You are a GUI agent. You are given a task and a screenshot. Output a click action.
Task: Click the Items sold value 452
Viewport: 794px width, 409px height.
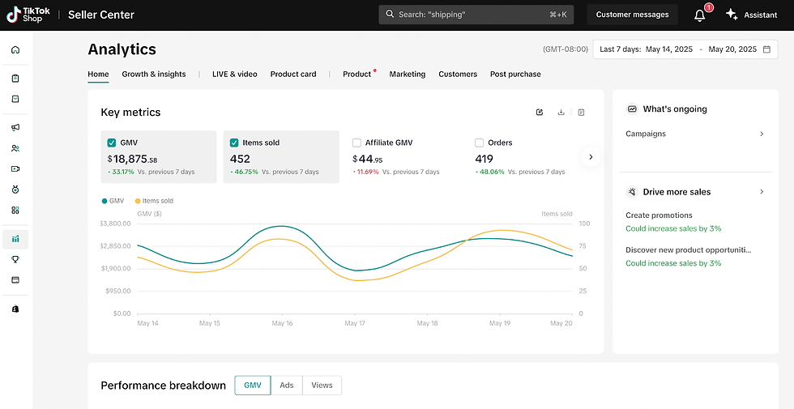pyautogui.click(x=240, y=159)
